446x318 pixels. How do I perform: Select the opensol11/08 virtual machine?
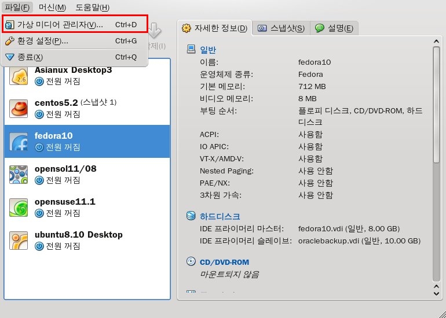click(x=87, y=174)
